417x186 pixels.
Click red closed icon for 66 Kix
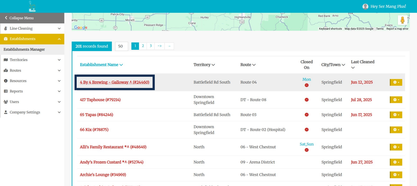click(x=307, y=130)
